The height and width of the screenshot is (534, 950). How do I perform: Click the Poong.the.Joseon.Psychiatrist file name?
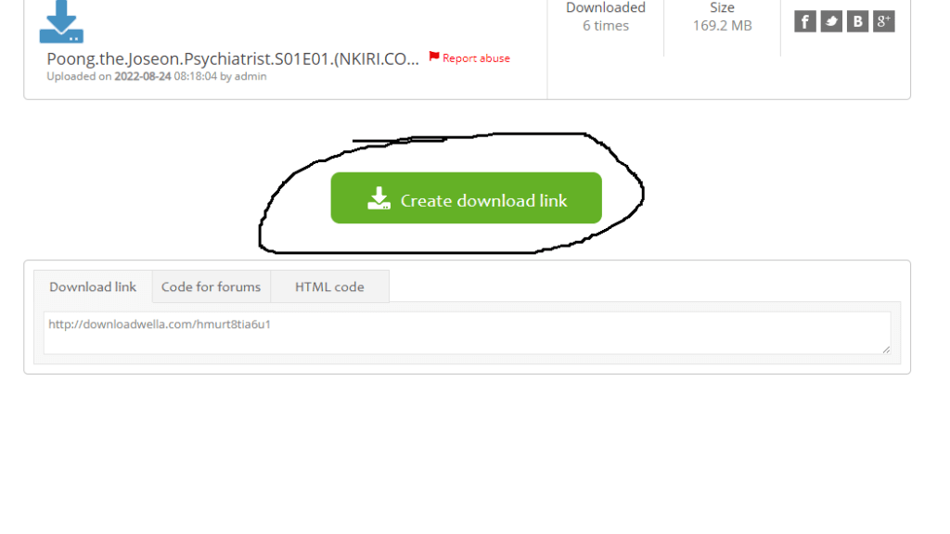click(x=233, y=58)
